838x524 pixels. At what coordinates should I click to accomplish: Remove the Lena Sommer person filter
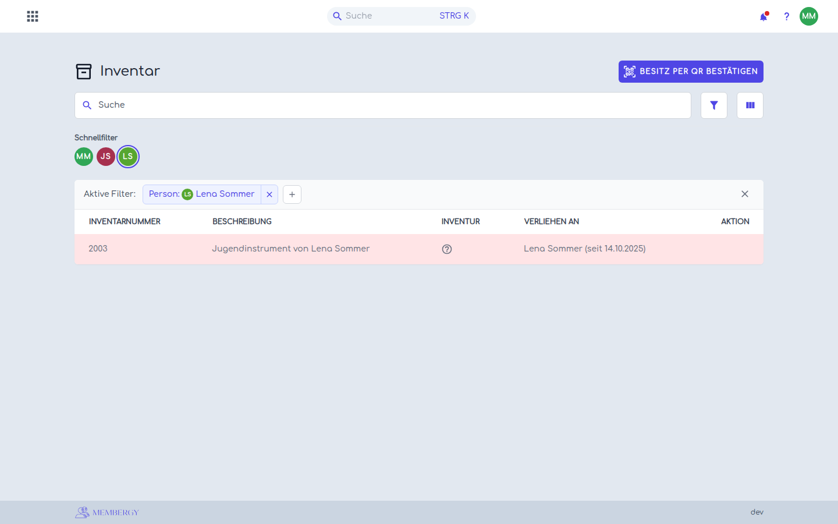pyautogui.click(x=269, y=194)
